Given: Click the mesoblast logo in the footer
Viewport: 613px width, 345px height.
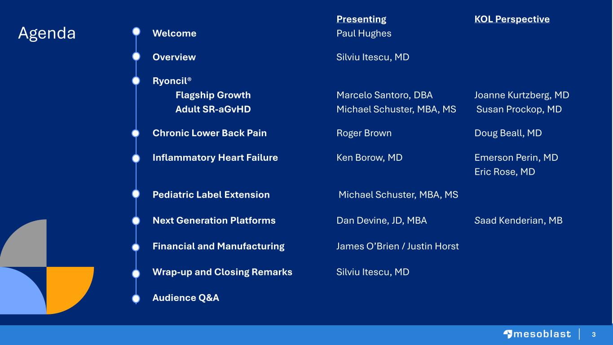Looking at the screenshot, I should [x=537, y=334].
